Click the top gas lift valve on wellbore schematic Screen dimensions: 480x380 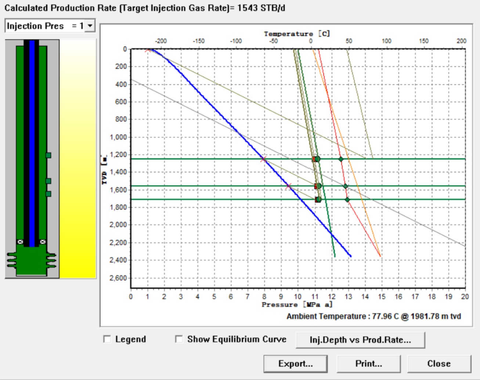48,156
